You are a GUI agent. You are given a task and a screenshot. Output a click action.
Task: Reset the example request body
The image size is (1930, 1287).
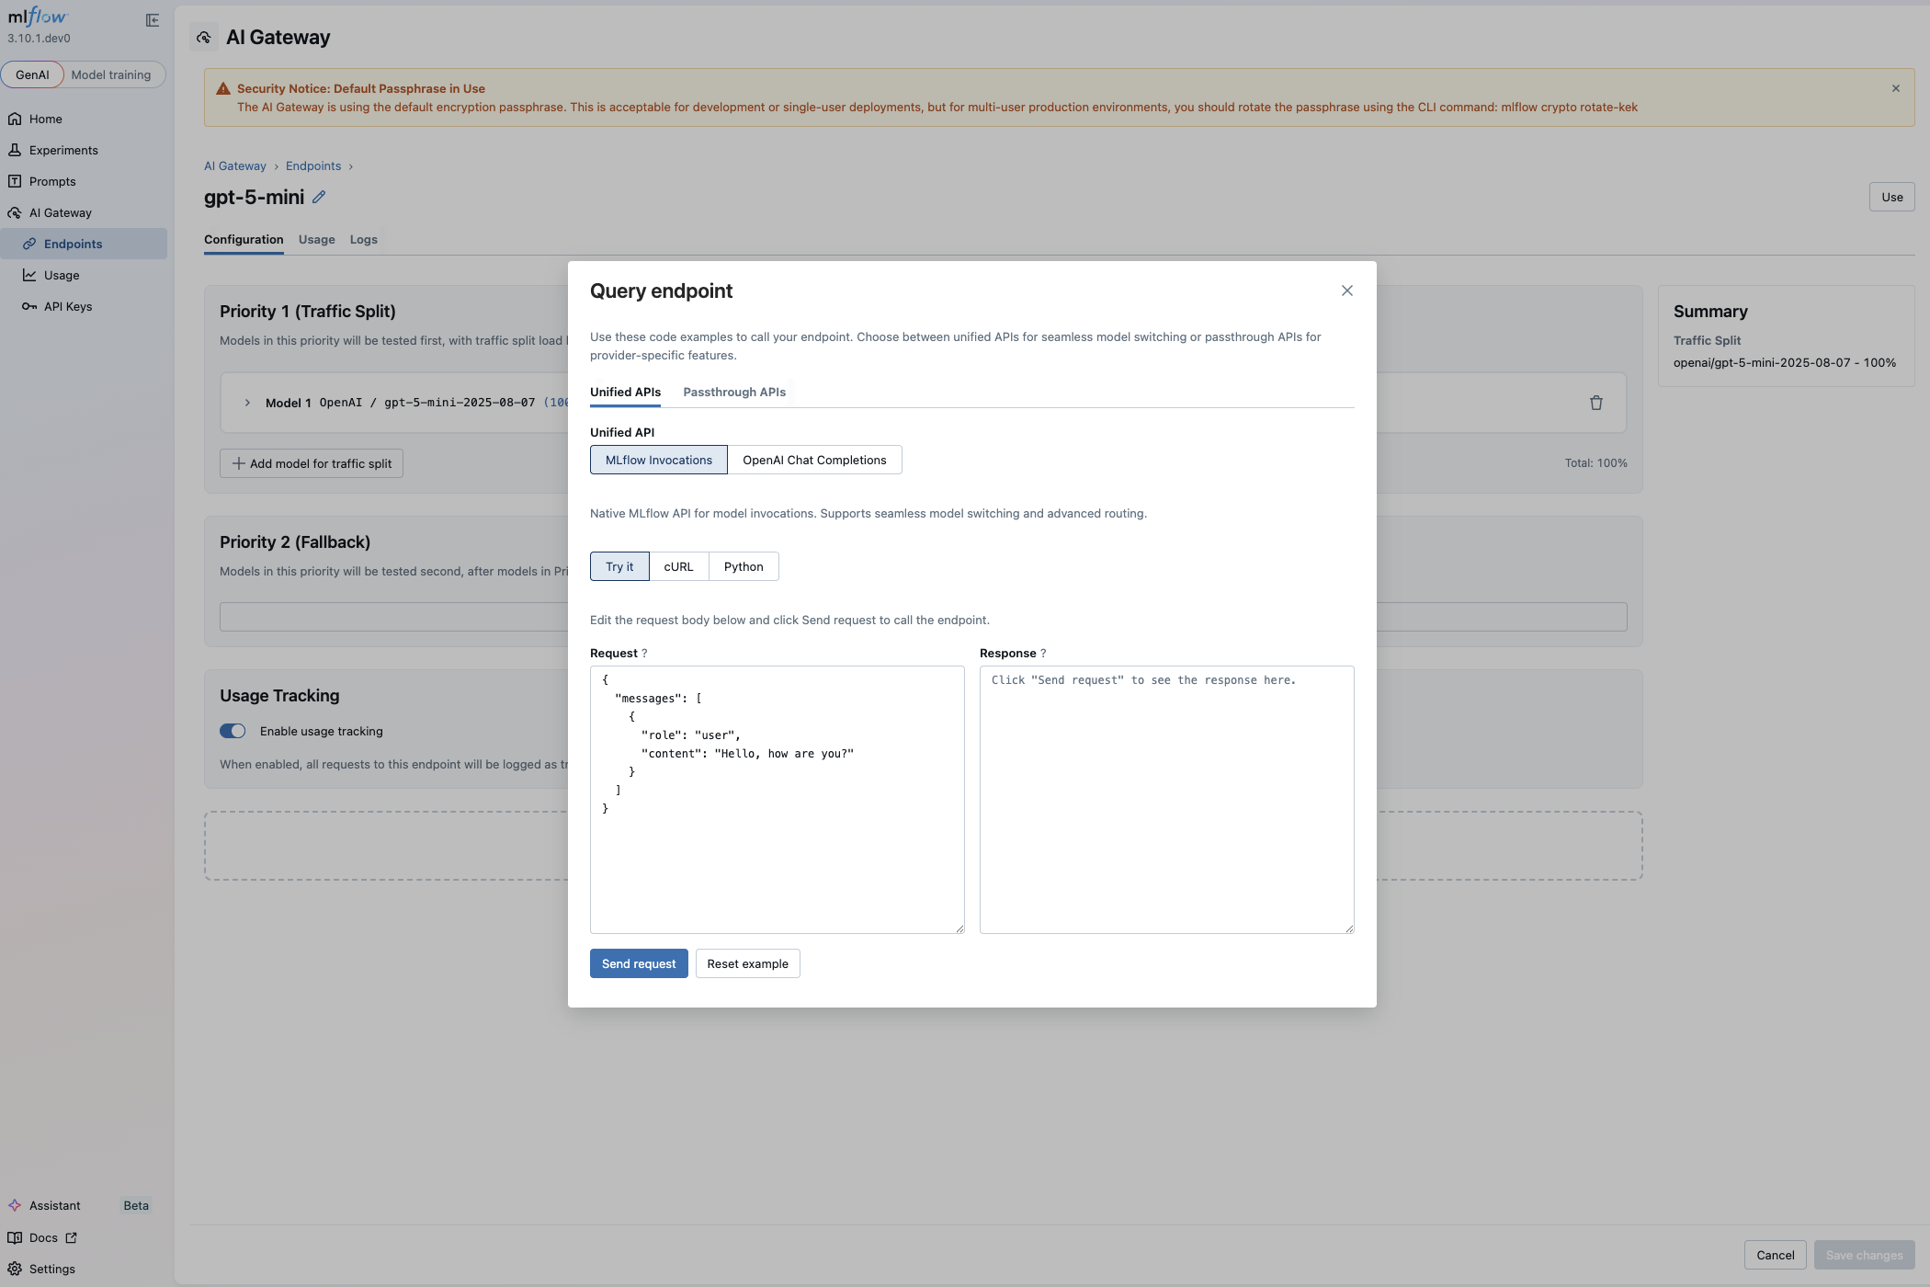[x=747, y=962]
